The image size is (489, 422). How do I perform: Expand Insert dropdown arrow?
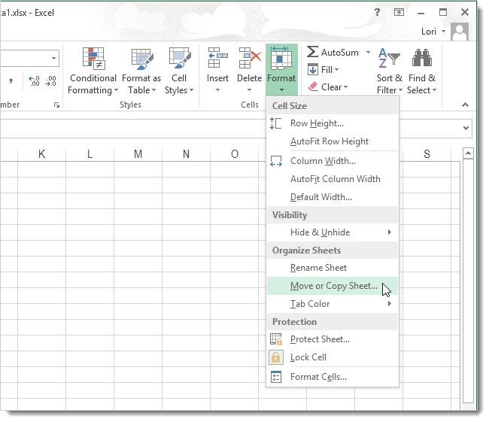pos(217,90)
